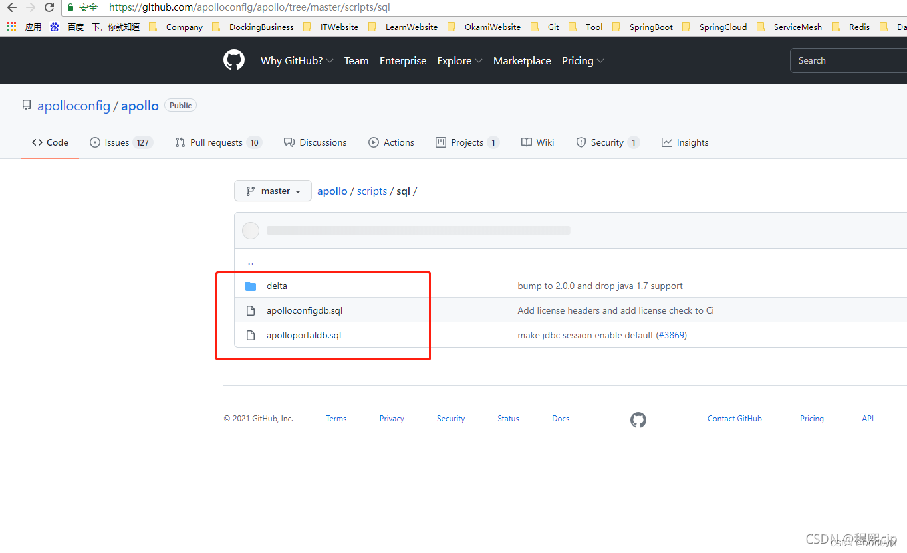Switch to the Security tab

tap(608, 142)
